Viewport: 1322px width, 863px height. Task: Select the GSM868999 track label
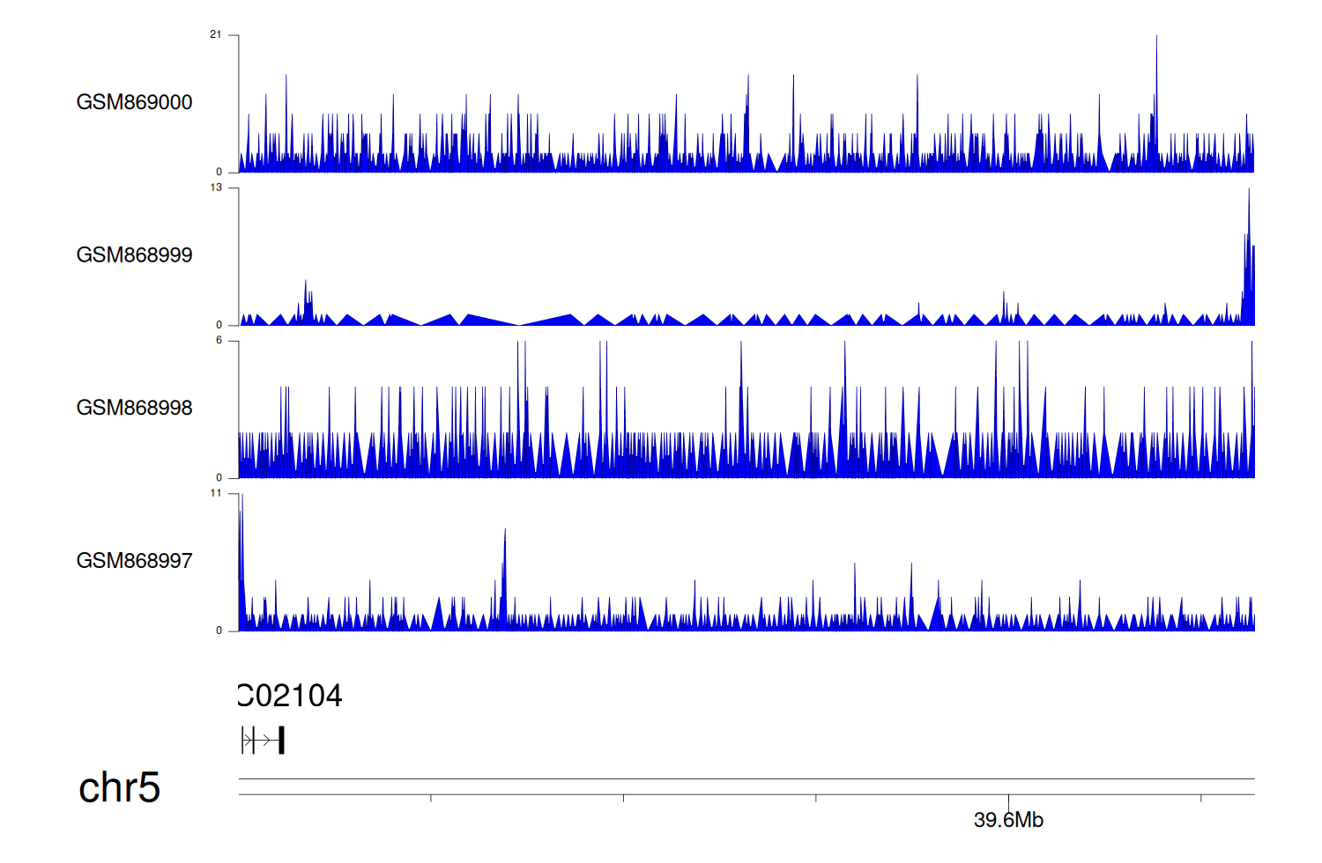pos(134,255)
